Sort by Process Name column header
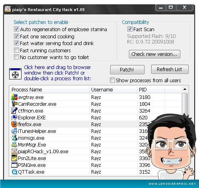The width and height of the screenshot is (199, 188). click(x=49, y=89)
